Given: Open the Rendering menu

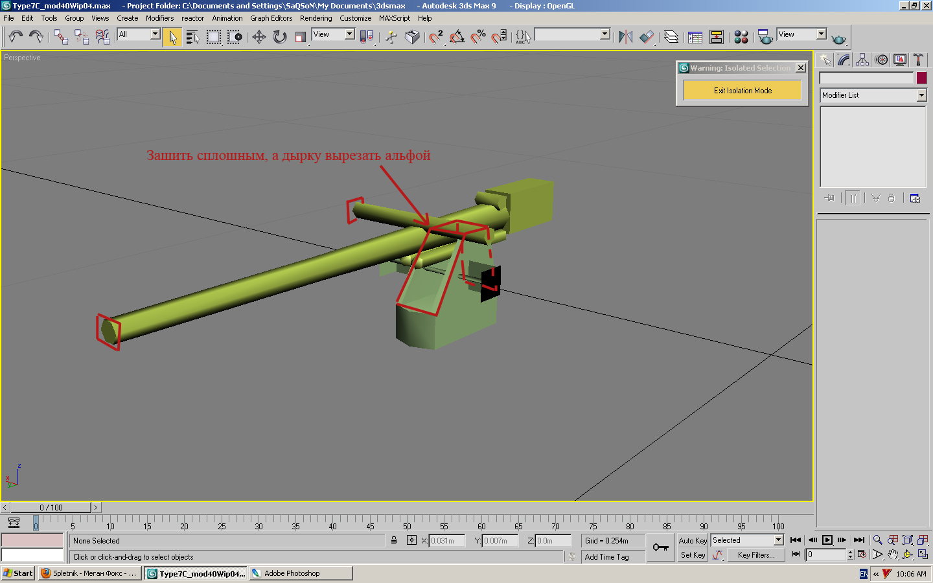Looking at the screenshot, I should [x=316, y=18].
